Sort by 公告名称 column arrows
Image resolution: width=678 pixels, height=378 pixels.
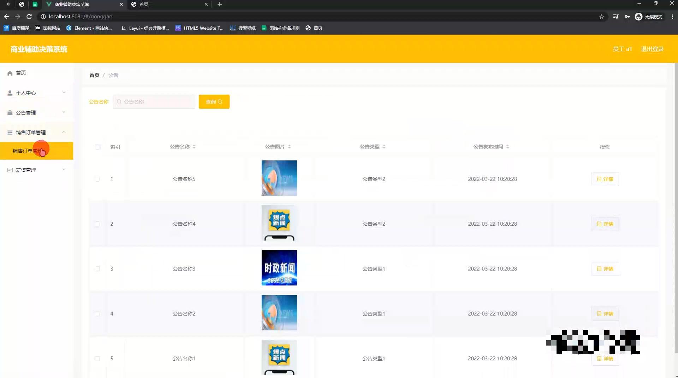[194, 147]
